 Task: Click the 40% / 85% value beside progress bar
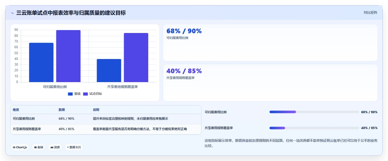tap(369, 128)
